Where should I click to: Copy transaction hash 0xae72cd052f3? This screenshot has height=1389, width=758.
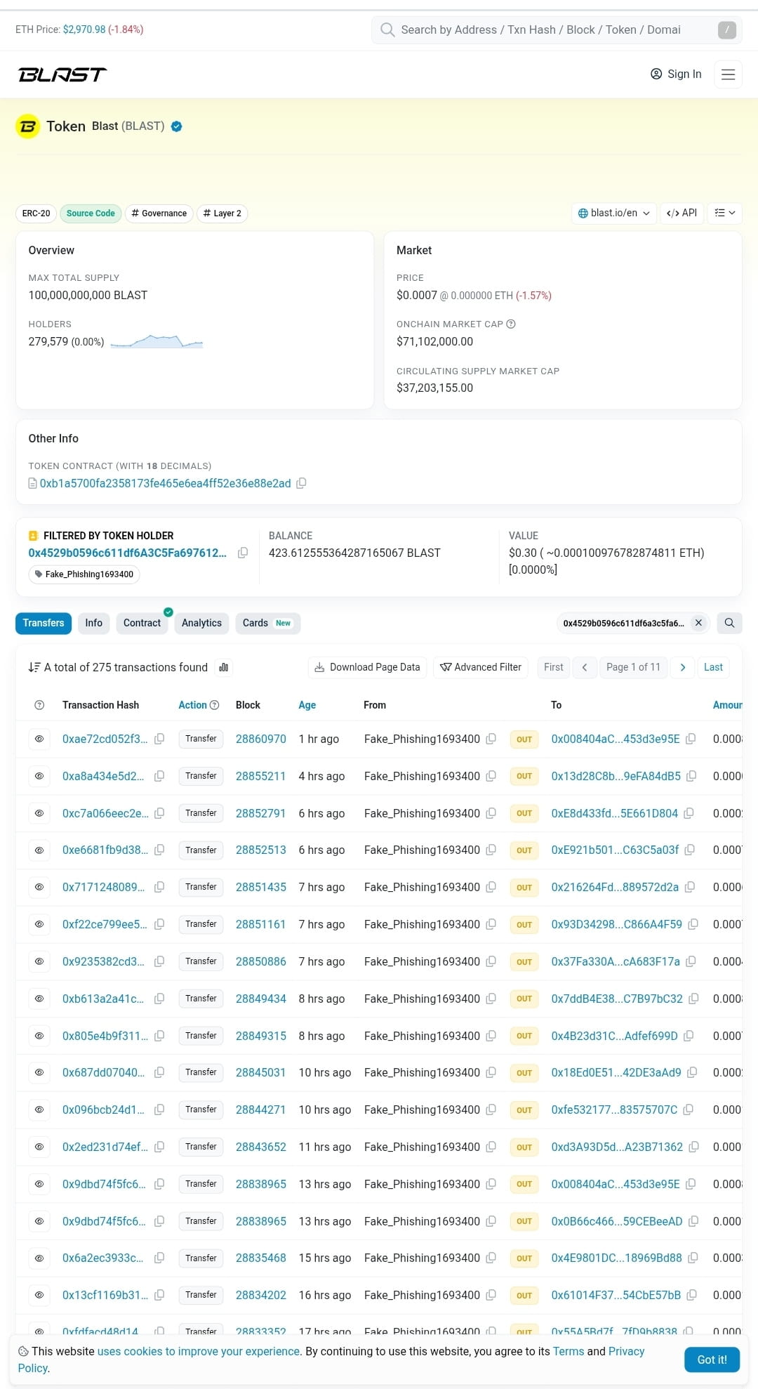pos(159,739)
